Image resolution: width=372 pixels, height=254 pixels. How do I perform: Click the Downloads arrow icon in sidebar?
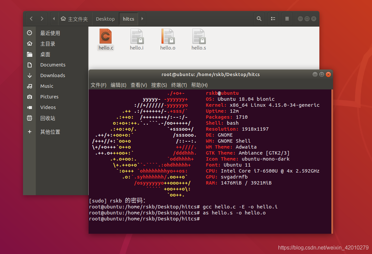(29, 75)
